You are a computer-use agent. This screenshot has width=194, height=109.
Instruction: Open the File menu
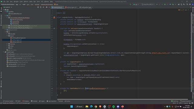[5, 2]
